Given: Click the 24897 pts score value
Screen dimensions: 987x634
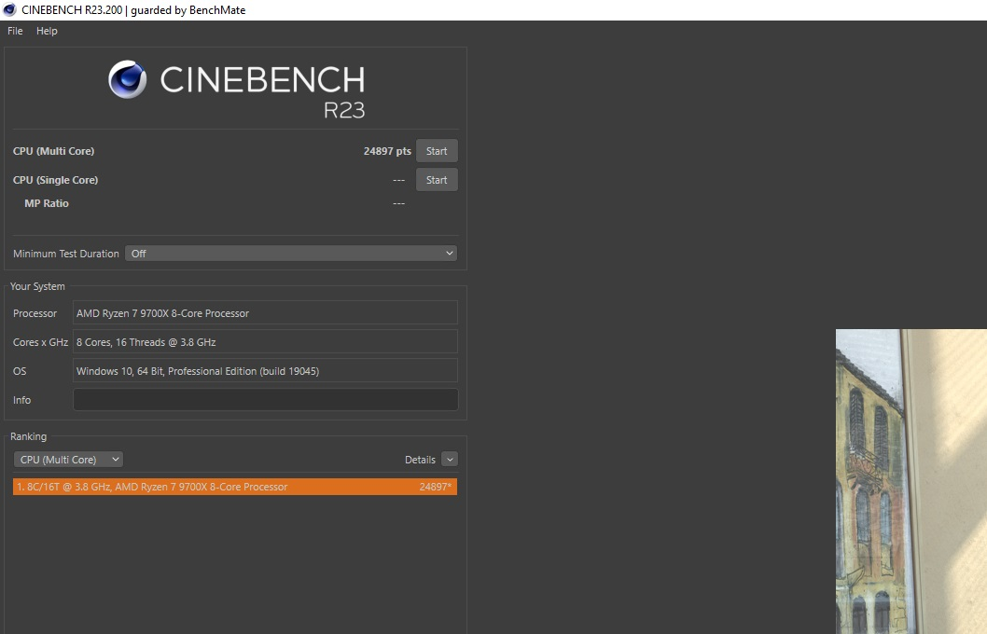Looking at the screenshot, I should [387, 151].
